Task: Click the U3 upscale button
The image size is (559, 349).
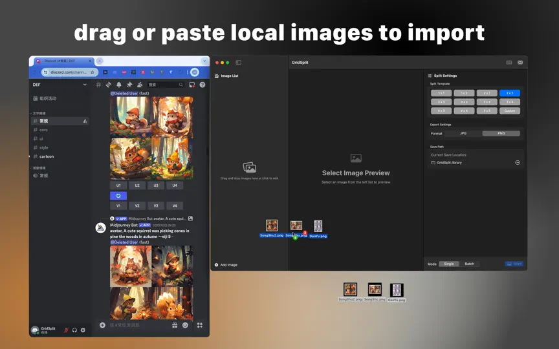Action: pyautogui.click(x=156, y=185)
